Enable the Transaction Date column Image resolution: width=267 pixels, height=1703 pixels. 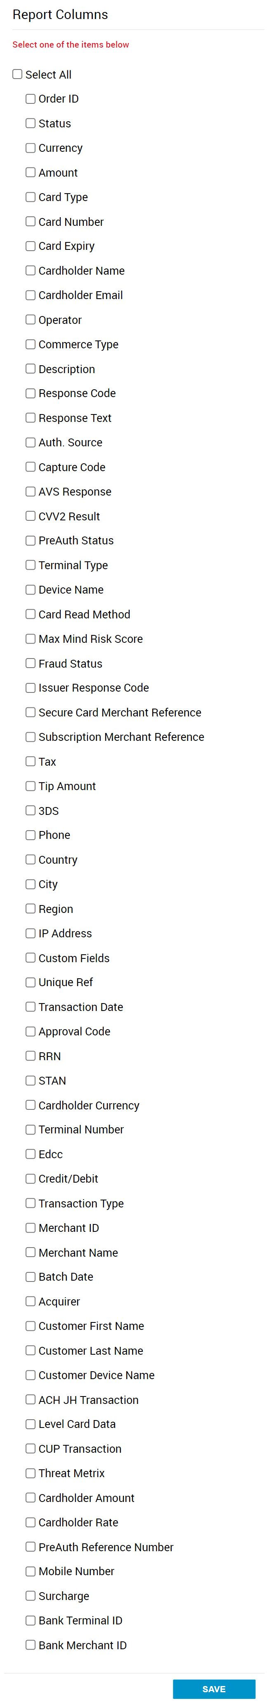tap(30, 1006)
